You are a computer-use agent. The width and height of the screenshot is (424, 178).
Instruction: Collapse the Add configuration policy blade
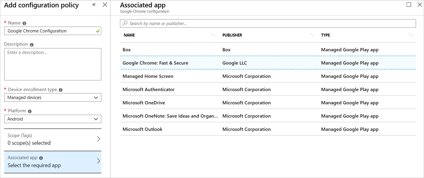[x=94, y=5]
